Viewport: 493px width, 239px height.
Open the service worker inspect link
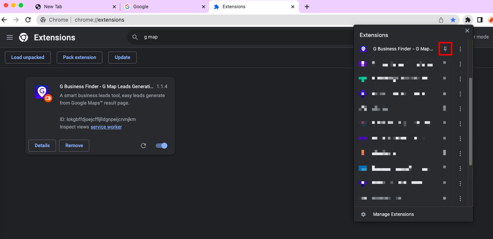click(x=106, y=127)
